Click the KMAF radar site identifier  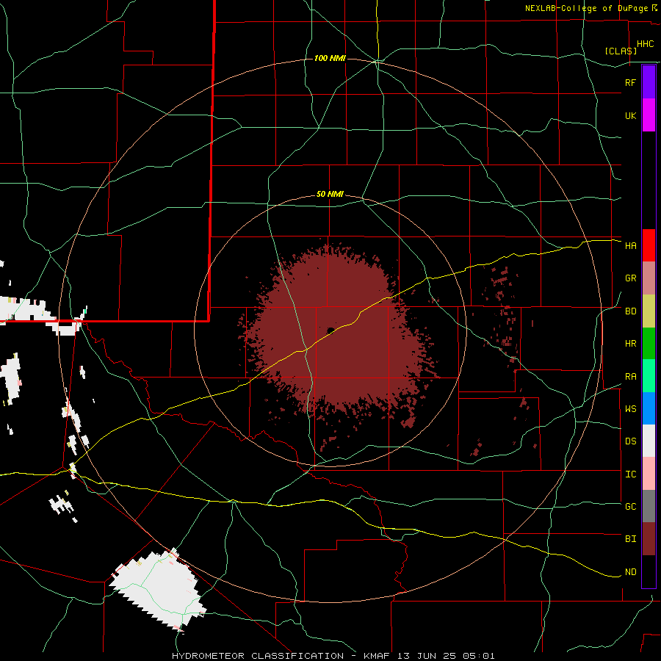tap(378, 656)
